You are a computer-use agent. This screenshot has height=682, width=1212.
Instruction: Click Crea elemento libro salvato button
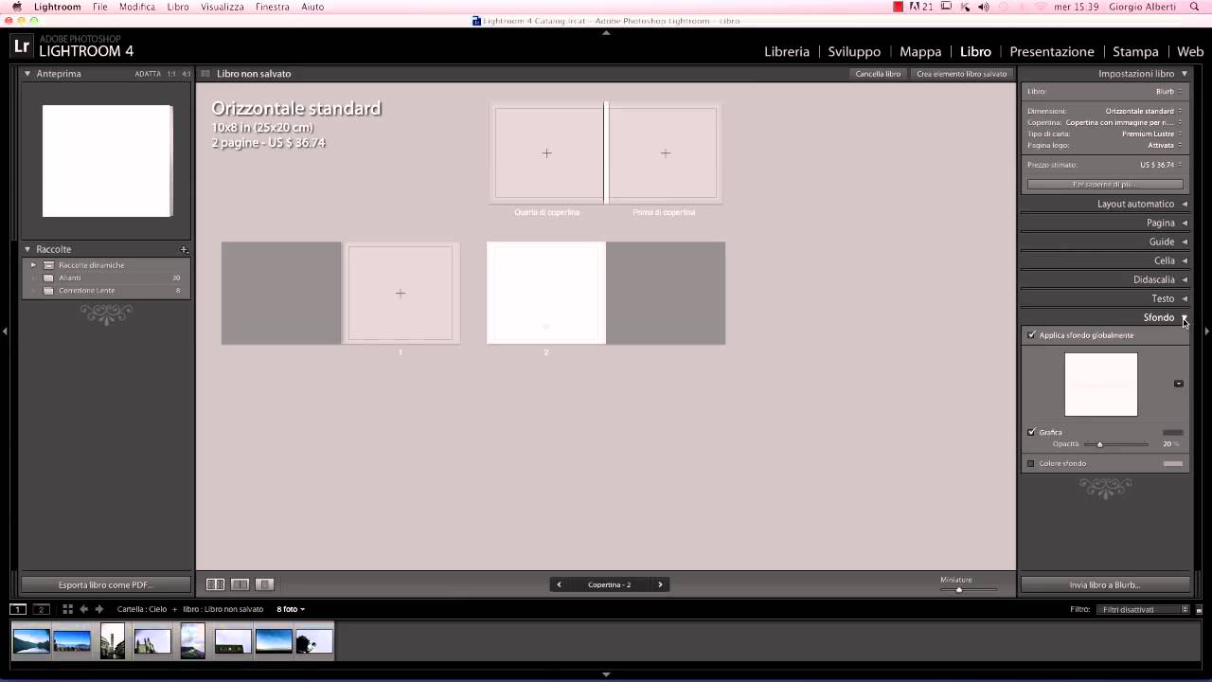point(962,74)
